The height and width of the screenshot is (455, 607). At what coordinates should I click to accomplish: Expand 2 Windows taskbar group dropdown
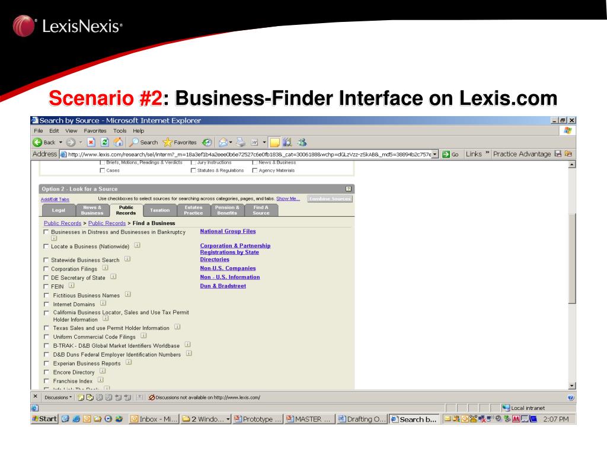[228, 419]
